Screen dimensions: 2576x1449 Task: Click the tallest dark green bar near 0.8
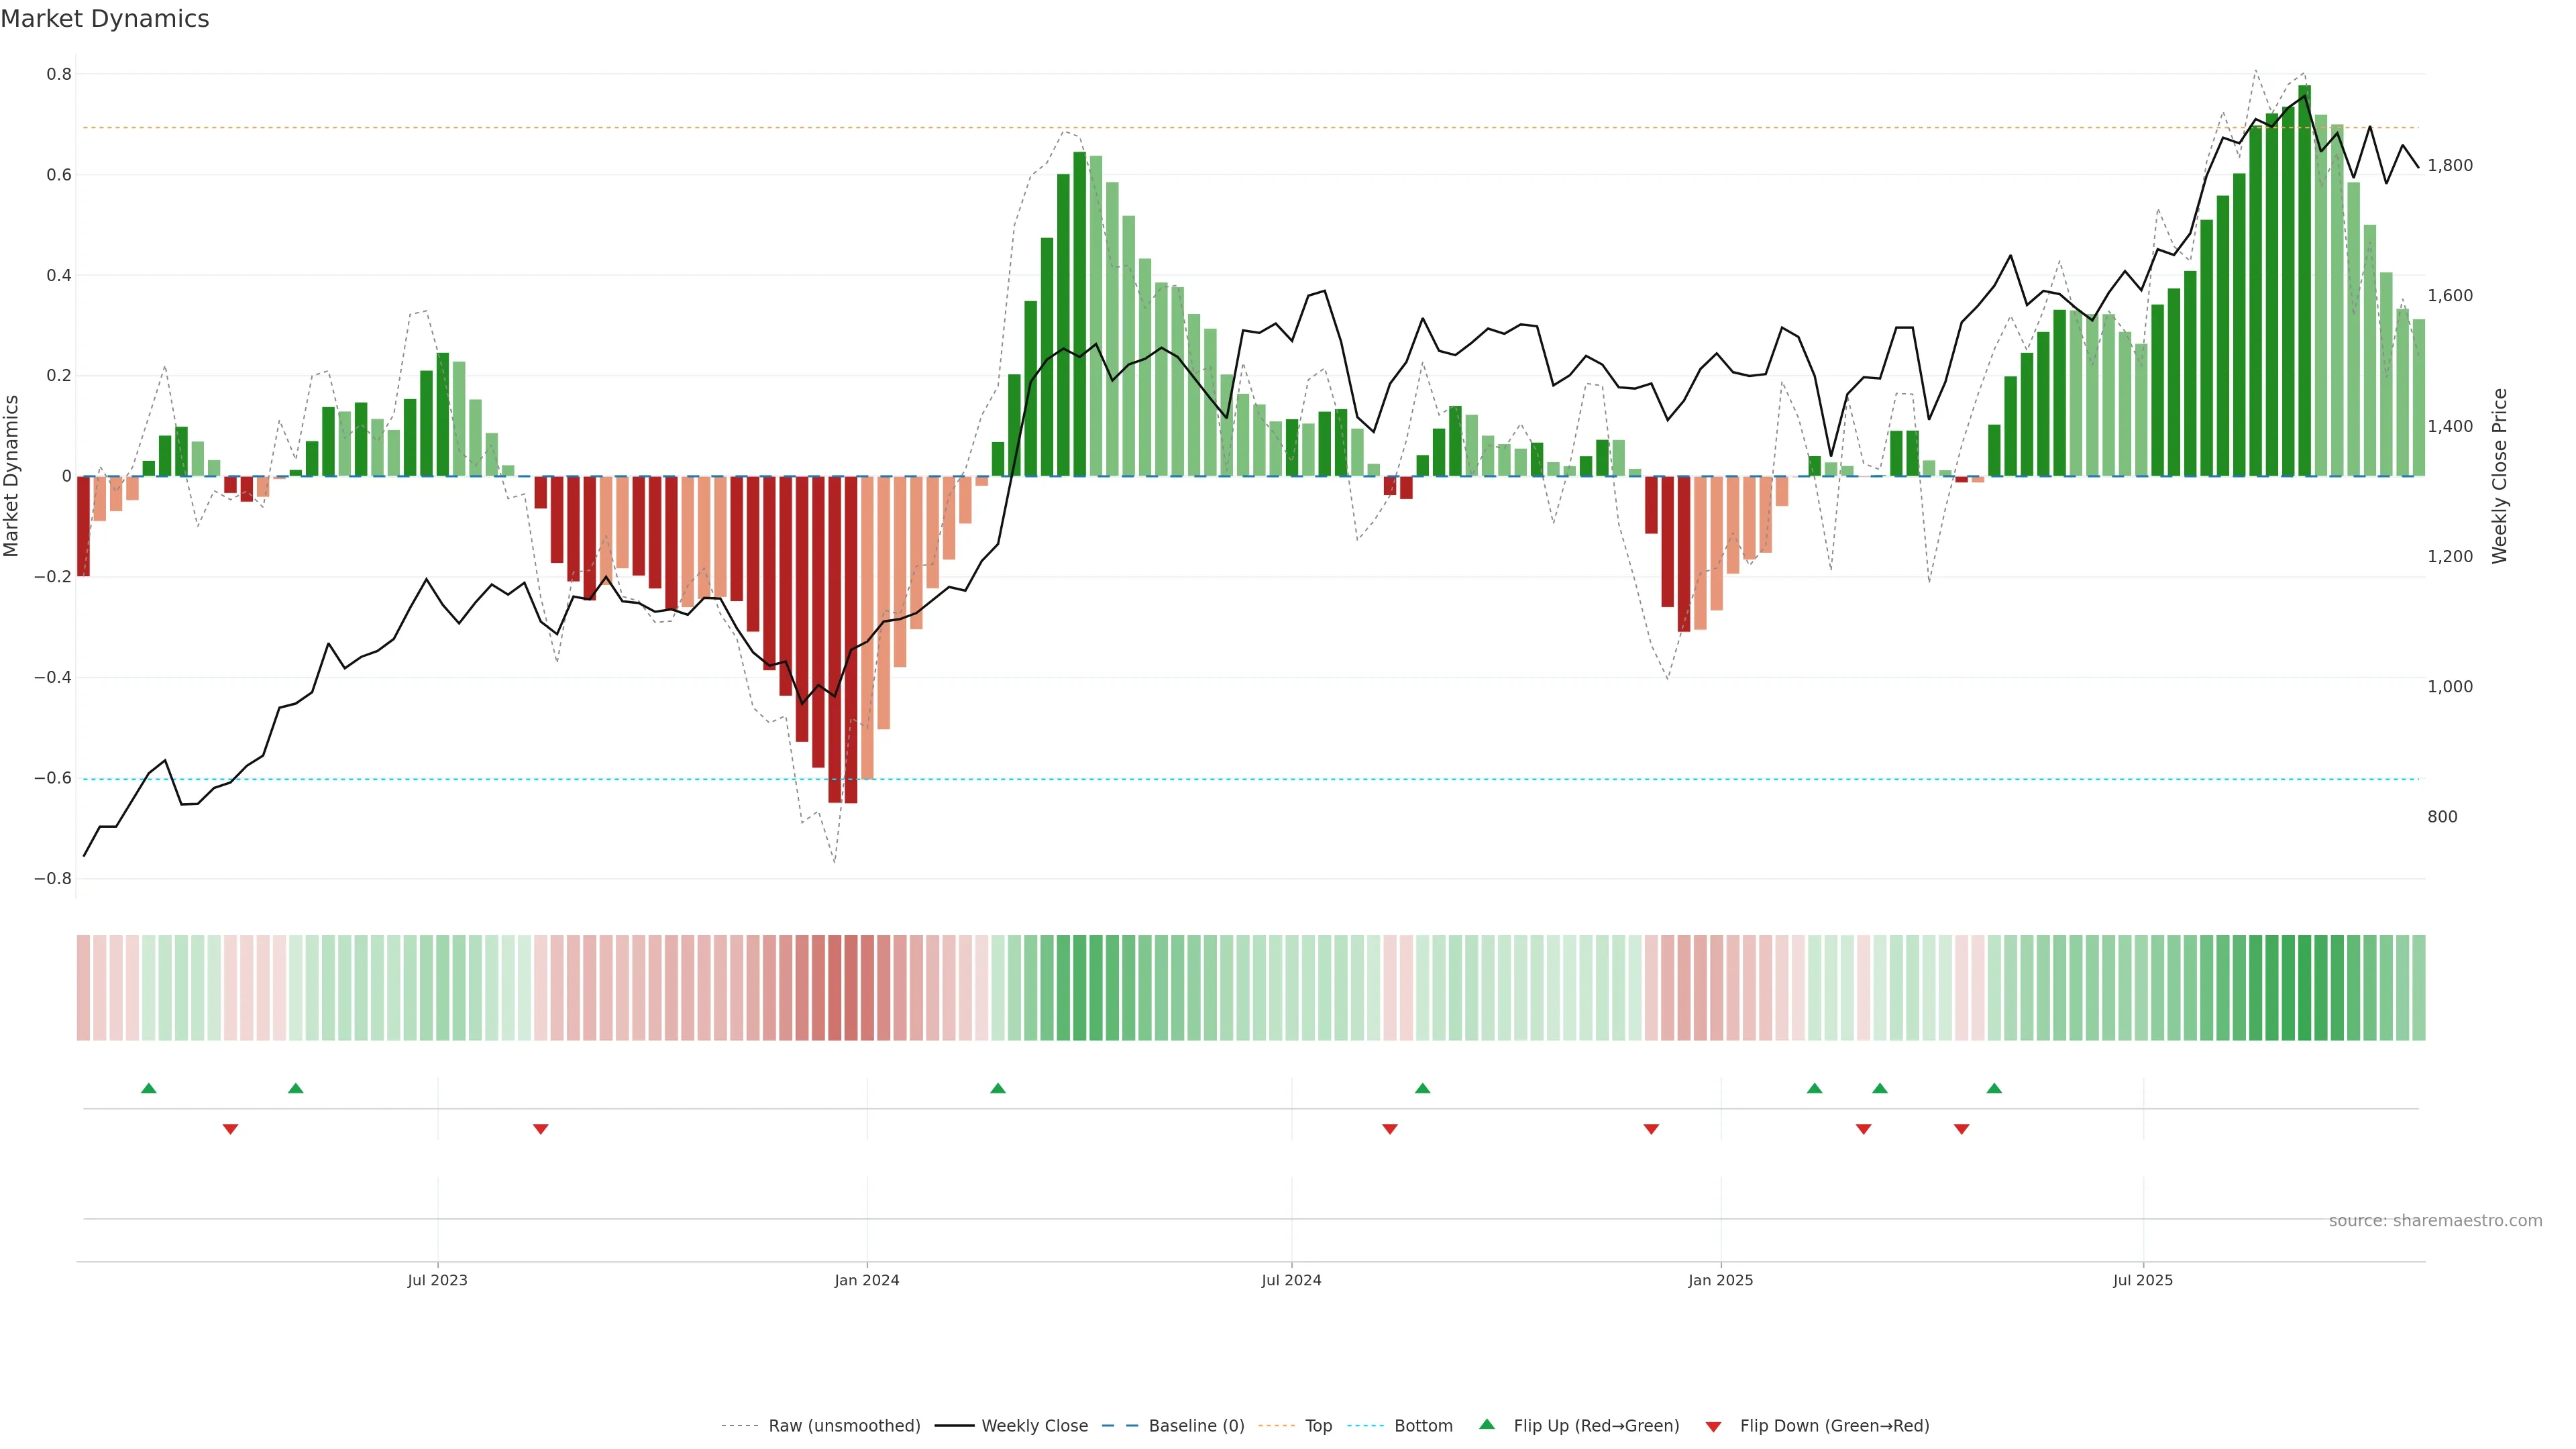[2305, 280]
